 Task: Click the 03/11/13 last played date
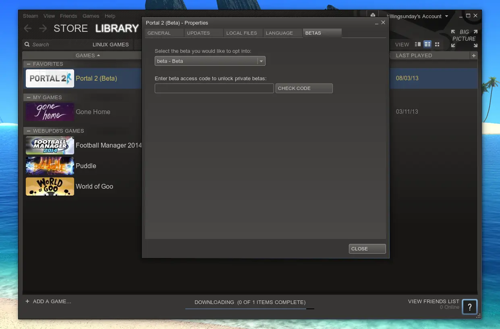click(x=407, y=112)
